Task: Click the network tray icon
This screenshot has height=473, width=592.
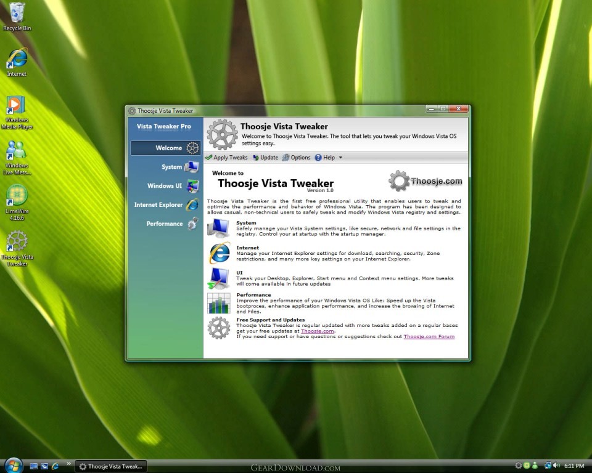Action: (x=548, y=466)
